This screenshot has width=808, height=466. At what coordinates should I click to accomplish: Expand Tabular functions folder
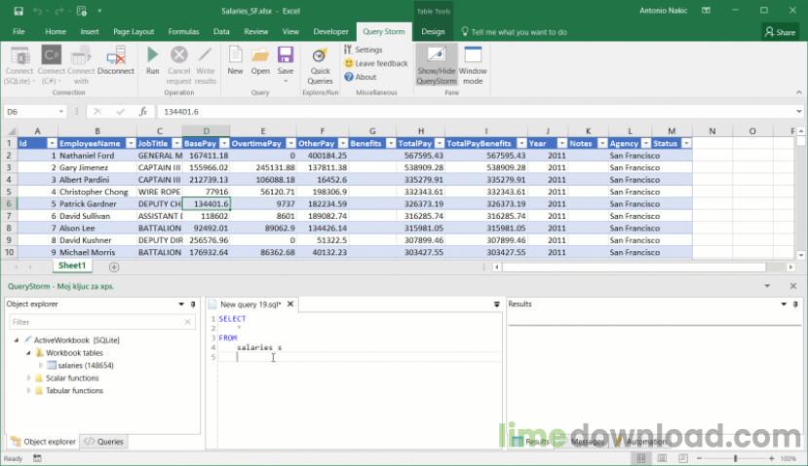coord(29,391)
